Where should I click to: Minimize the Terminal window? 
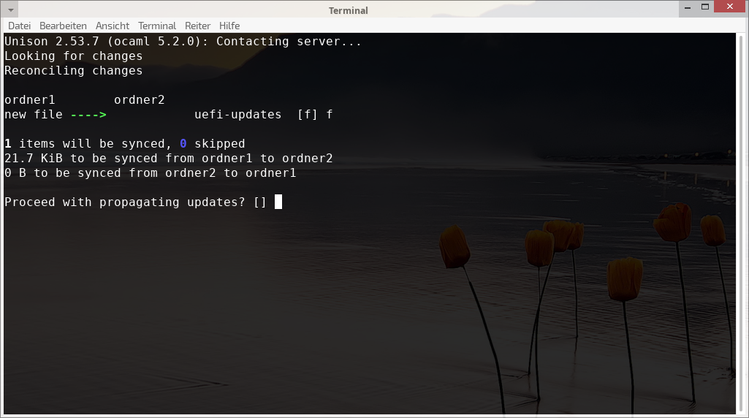tap(688, 7)
